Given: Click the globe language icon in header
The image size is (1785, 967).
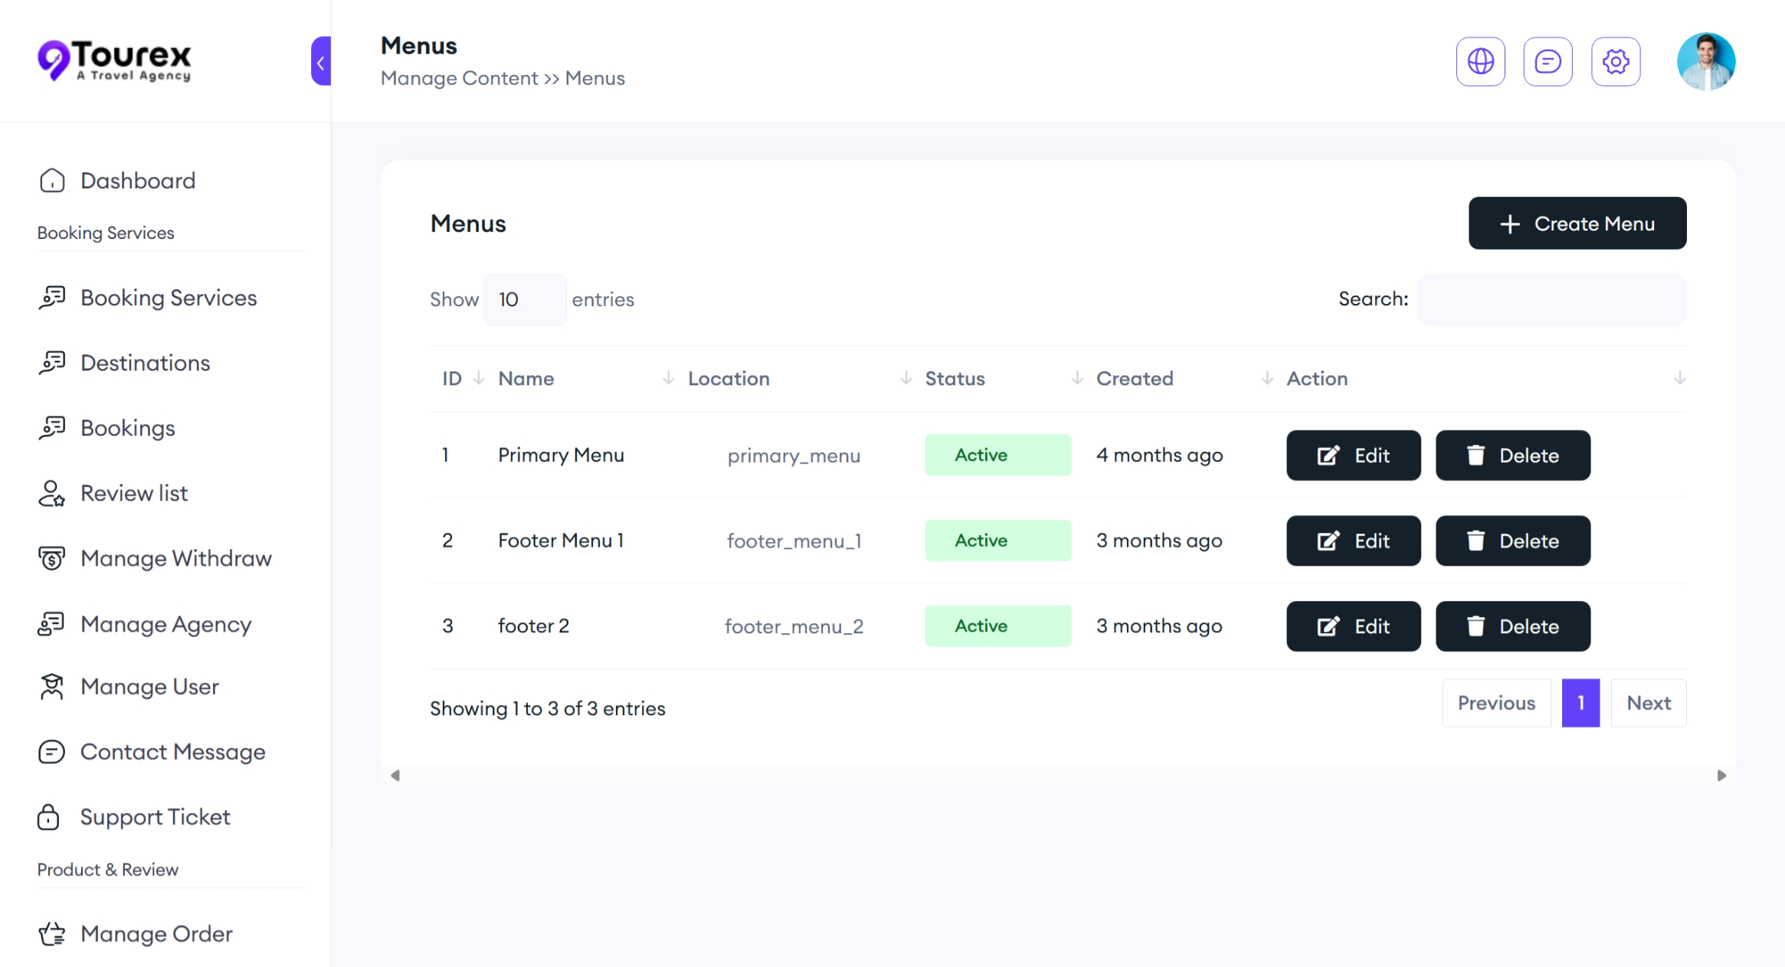Looking at the screenshot, I should (x=1480, y=61).
